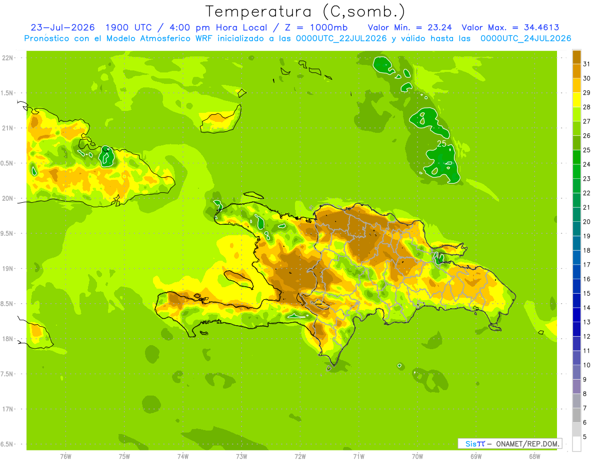Click the '75W' longitude axis label
The height and width of the screenshot is (463, 600).
(x=124, y=457)
